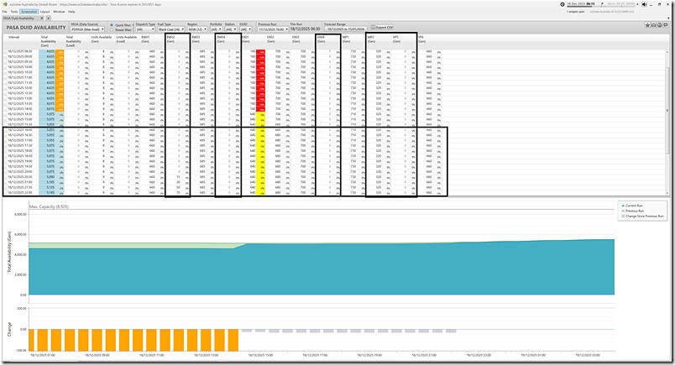
Task: Open the Fuel Type dropdown
Action: tap(168, 29)
